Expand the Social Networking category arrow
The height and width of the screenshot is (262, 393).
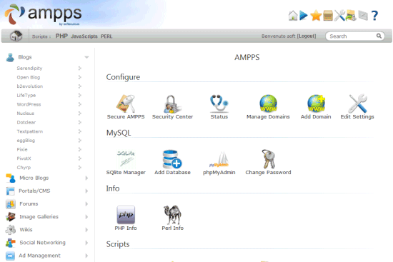(x=86, y=243)
